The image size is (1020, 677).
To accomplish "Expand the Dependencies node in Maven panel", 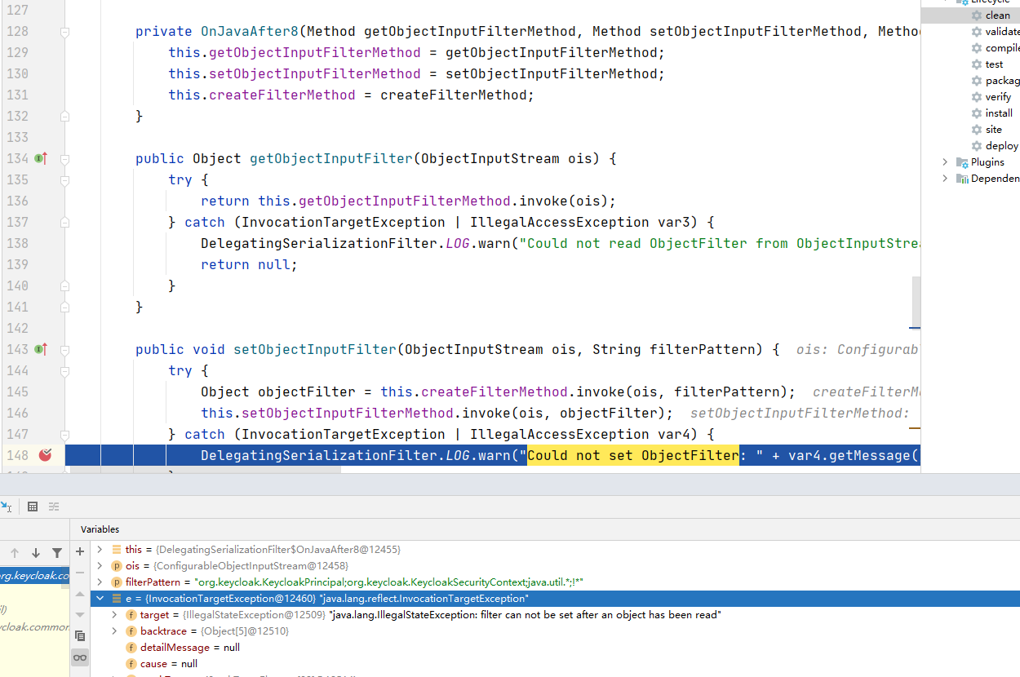I will 946,178.
